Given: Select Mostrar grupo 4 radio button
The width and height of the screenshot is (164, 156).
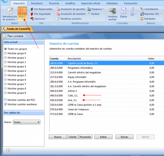Looking at the screenshot, I should coord(5,71).
